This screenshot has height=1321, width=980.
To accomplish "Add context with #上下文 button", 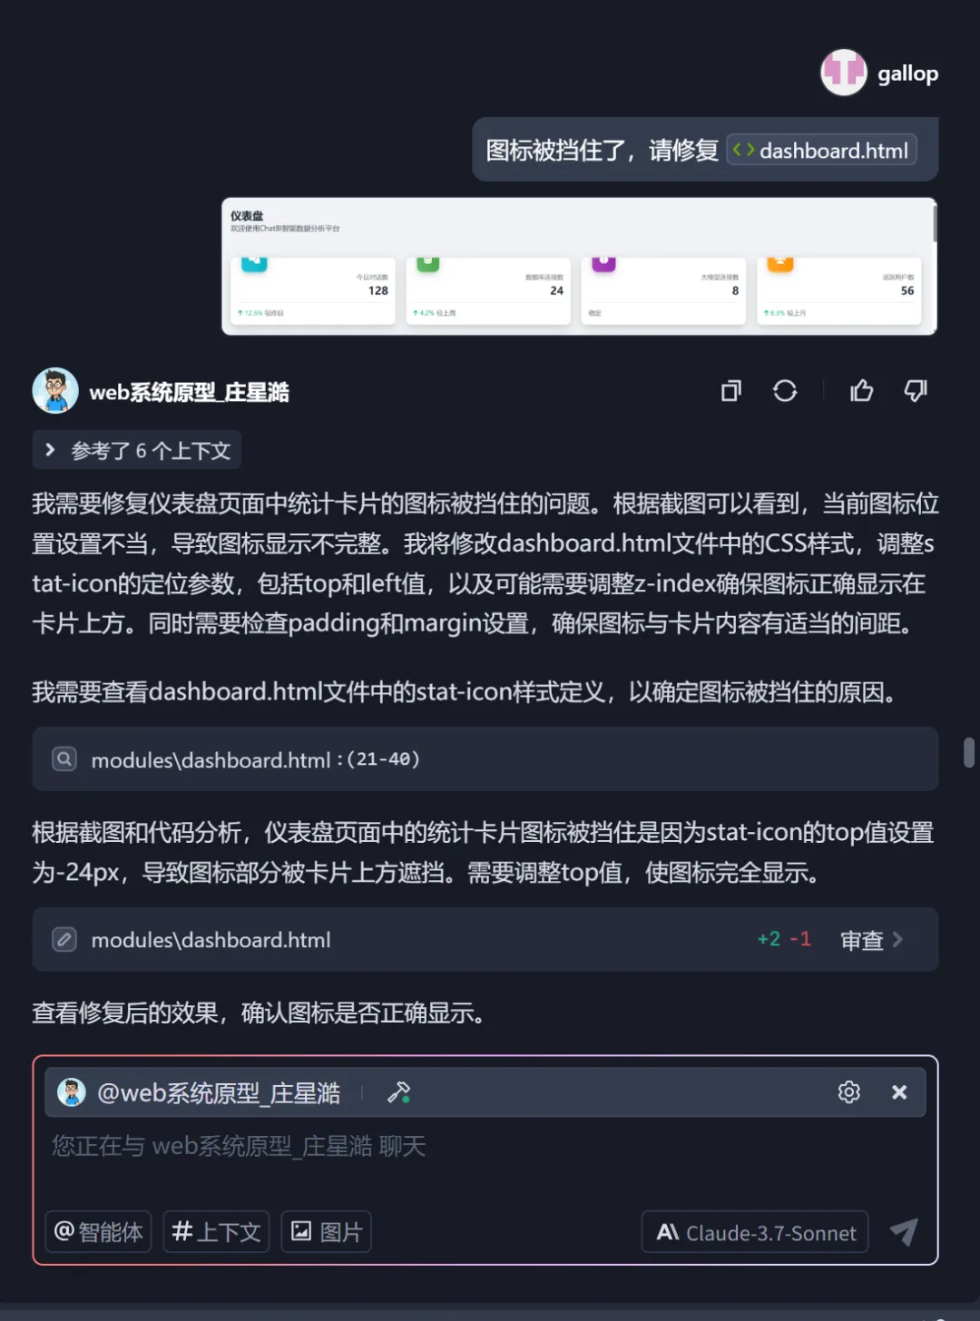I will point(216,1232).
